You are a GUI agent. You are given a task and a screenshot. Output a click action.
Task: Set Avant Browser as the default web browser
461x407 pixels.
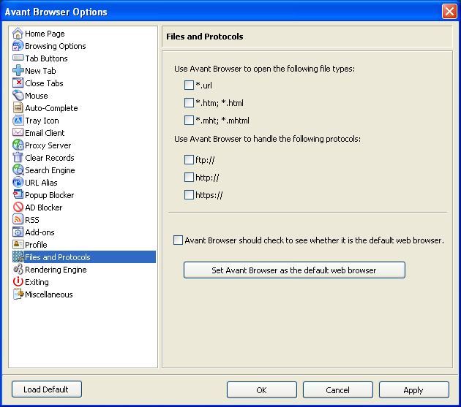294,270
